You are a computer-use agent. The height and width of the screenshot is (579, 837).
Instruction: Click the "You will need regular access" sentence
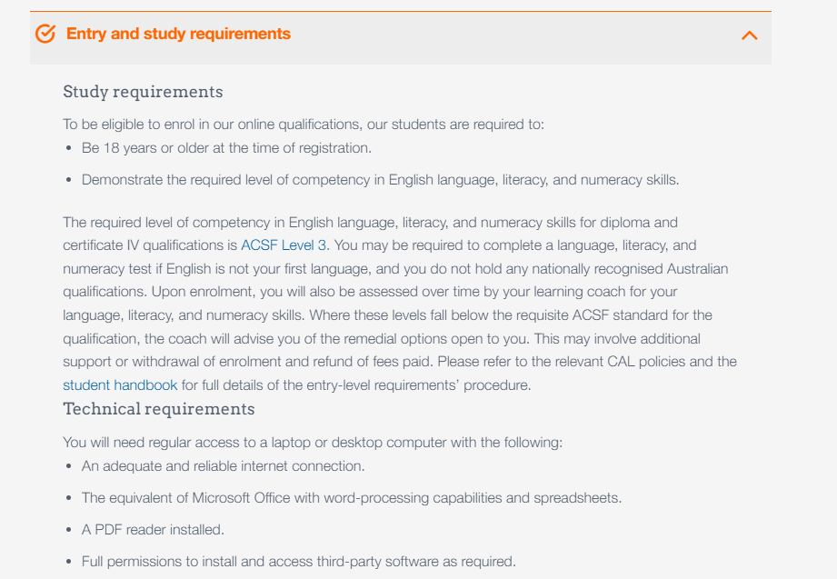coord(313,443)
